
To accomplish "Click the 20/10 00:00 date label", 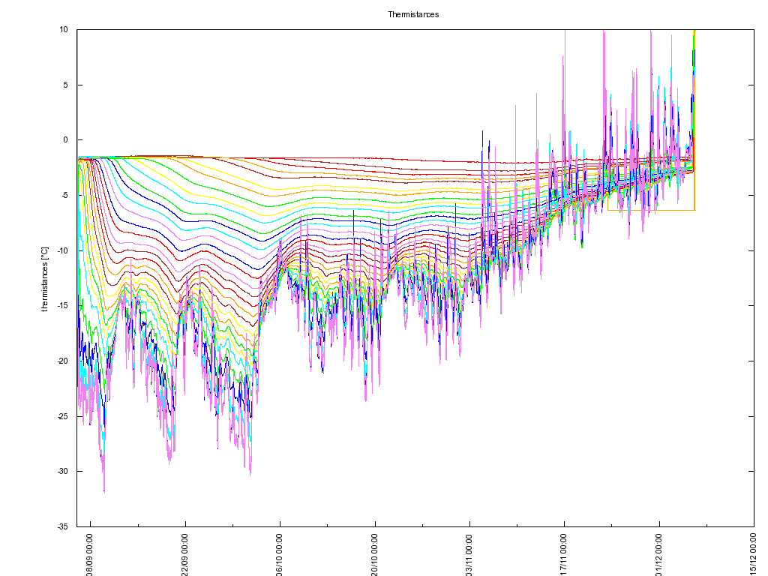I will click(375, 554).
